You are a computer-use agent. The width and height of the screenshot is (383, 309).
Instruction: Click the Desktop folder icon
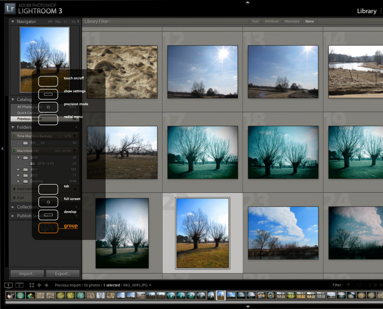pyautogui.click(x=25, y=181)
